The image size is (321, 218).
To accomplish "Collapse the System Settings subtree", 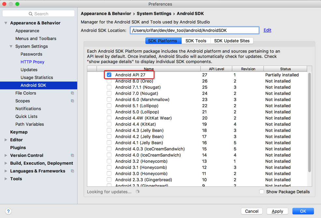I will tap(11, 46).
